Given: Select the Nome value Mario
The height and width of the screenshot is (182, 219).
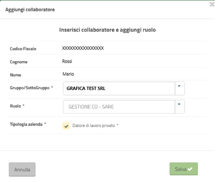Looking at the screenshot, I should (x=68, y=74).
